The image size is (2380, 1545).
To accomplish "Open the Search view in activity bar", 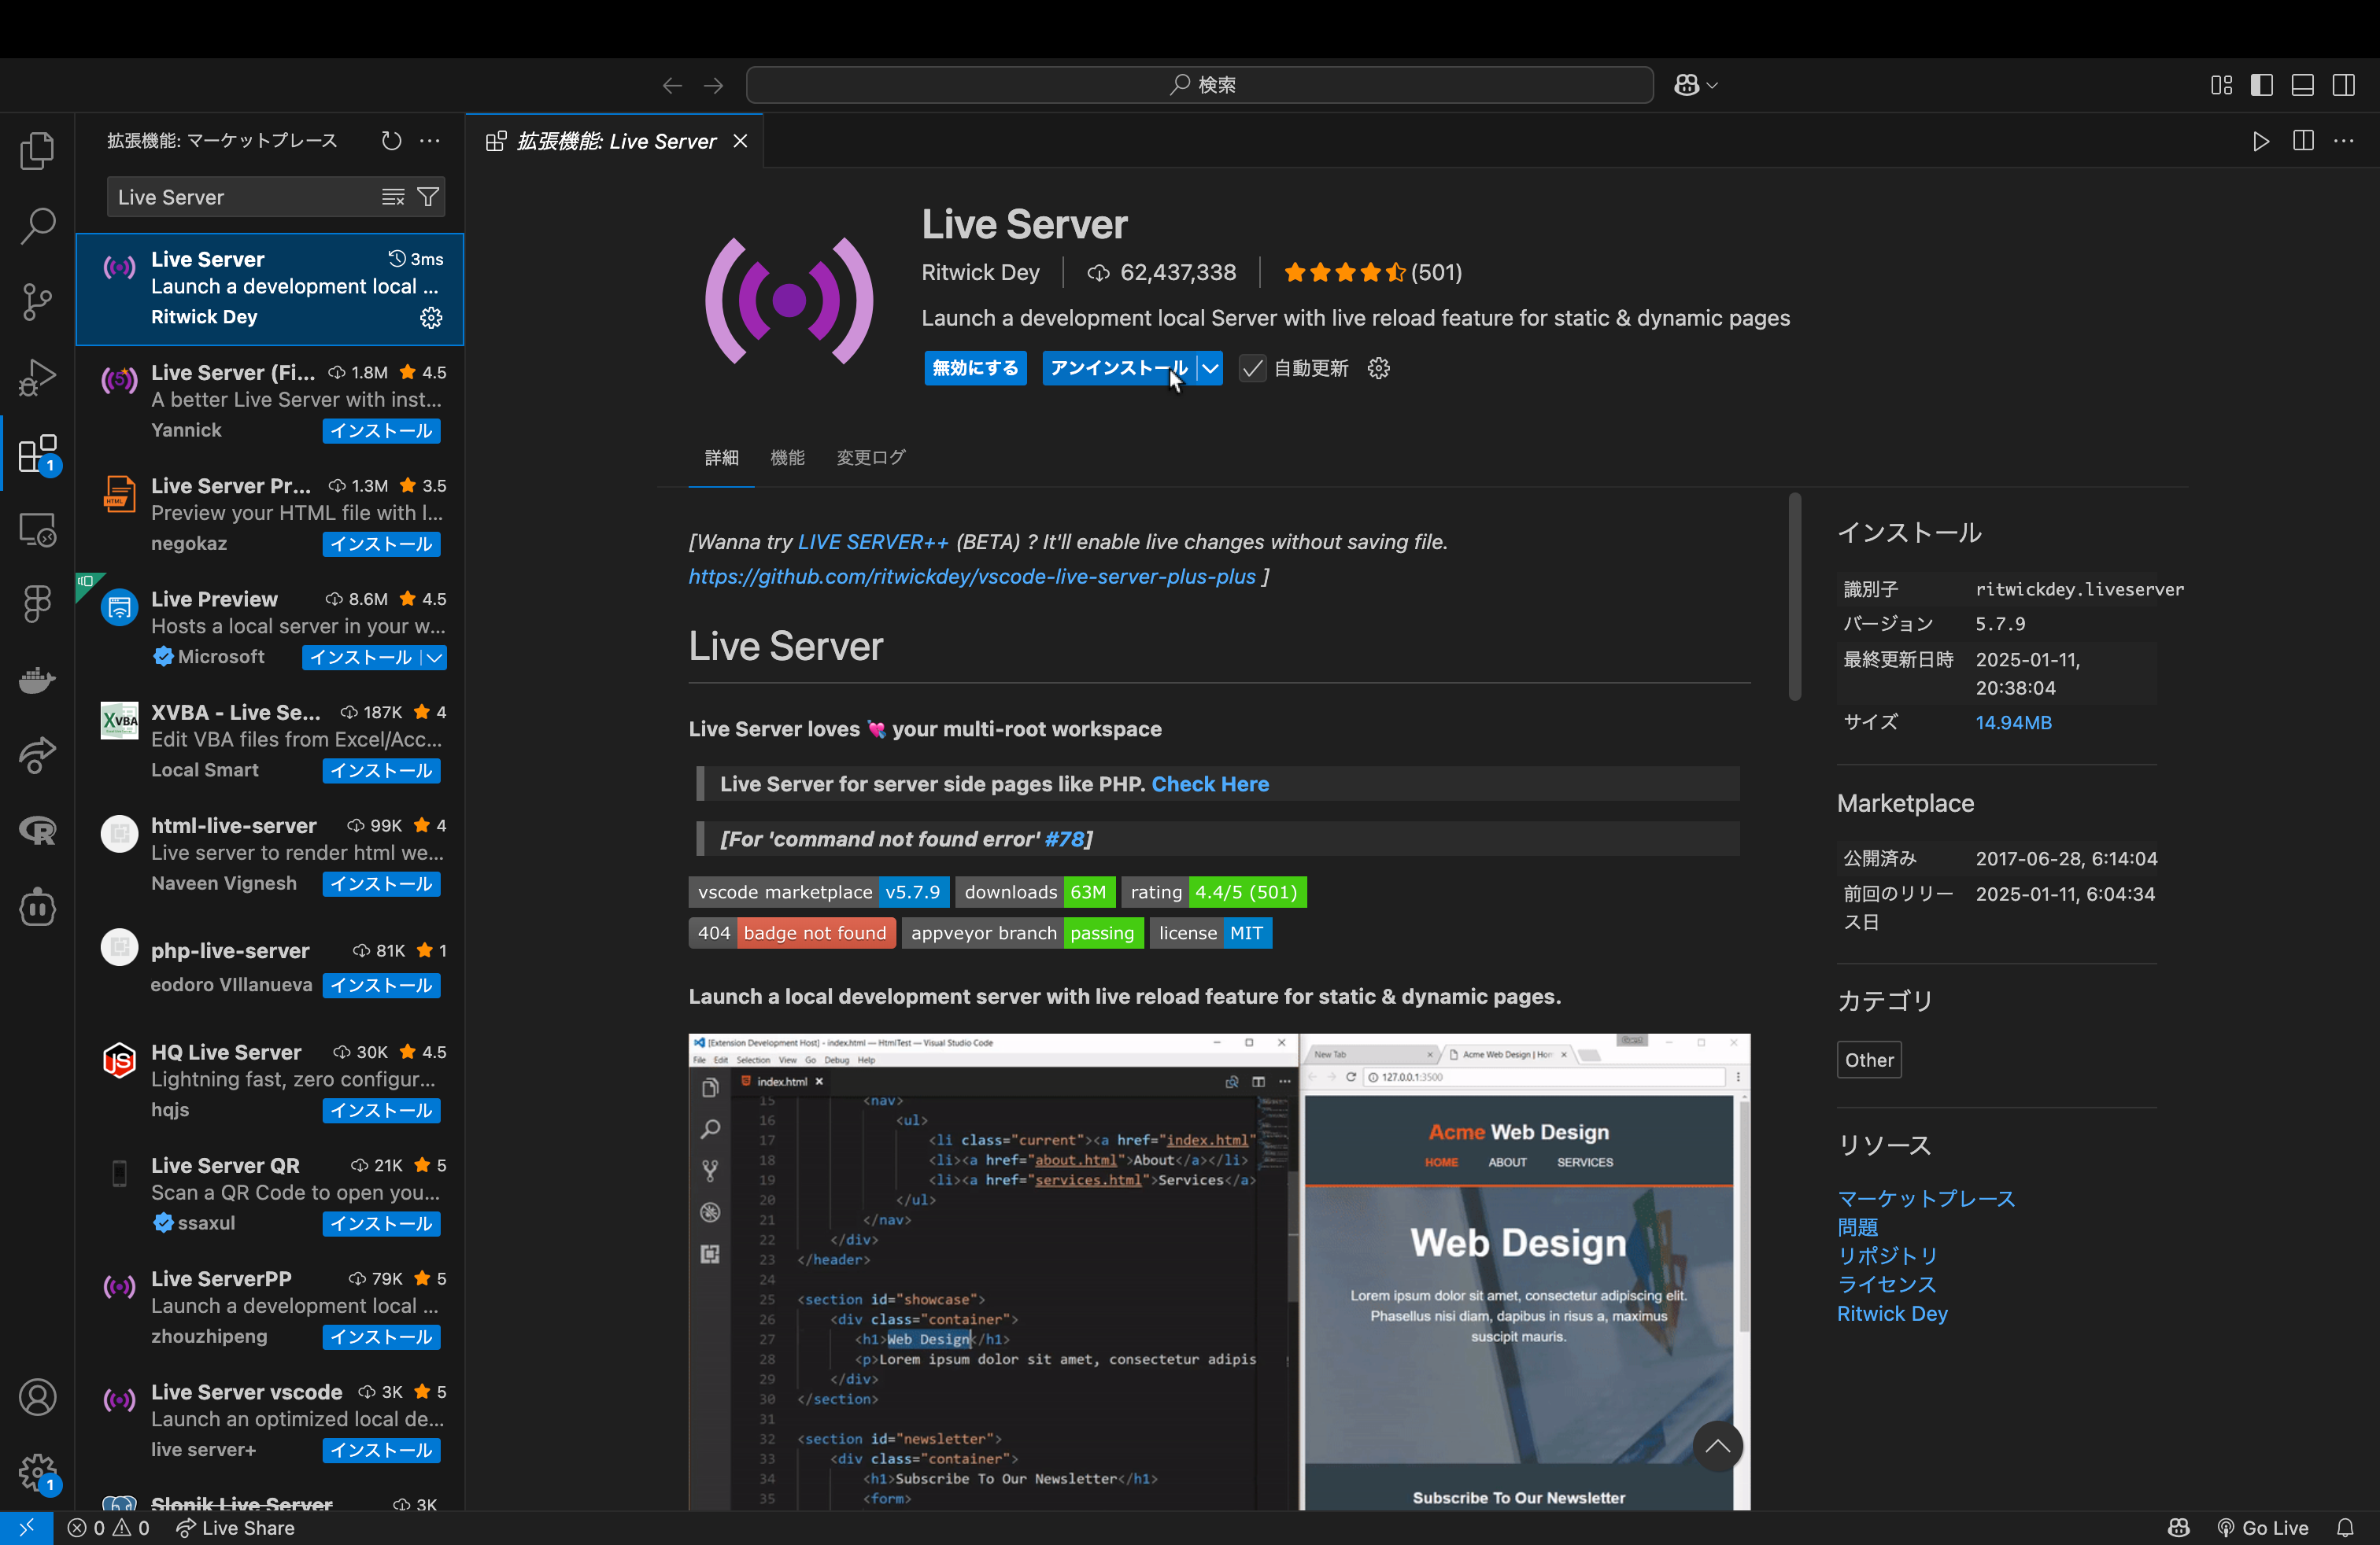I will [x=37, y=226].
